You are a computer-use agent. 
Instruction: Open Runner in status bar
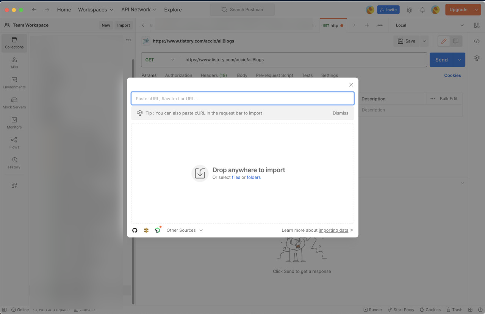click(x=373, y=310)
